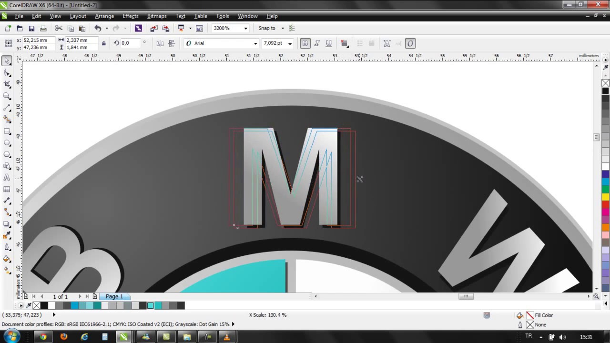Toggle Italic text formatting
The height and width of the screenshot is (343, 610).
point(317,43)
